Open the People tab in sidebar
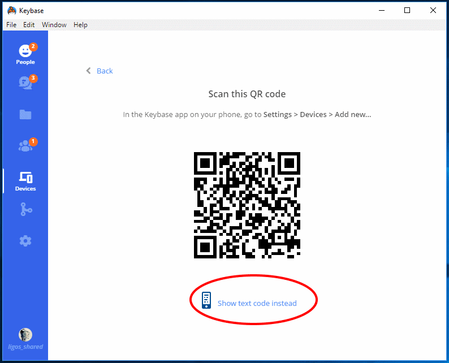449x363 pixels. coord(25,54)
